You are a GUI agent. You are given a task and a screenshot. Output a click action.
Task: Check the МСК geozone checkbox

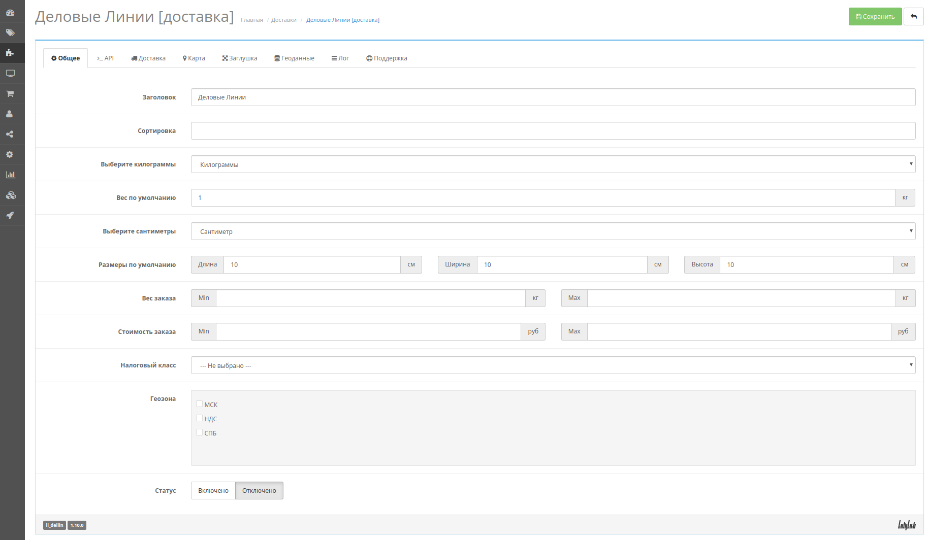pos(199,404)
